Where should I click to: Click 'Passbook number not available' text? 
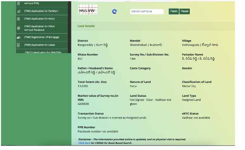98,132
